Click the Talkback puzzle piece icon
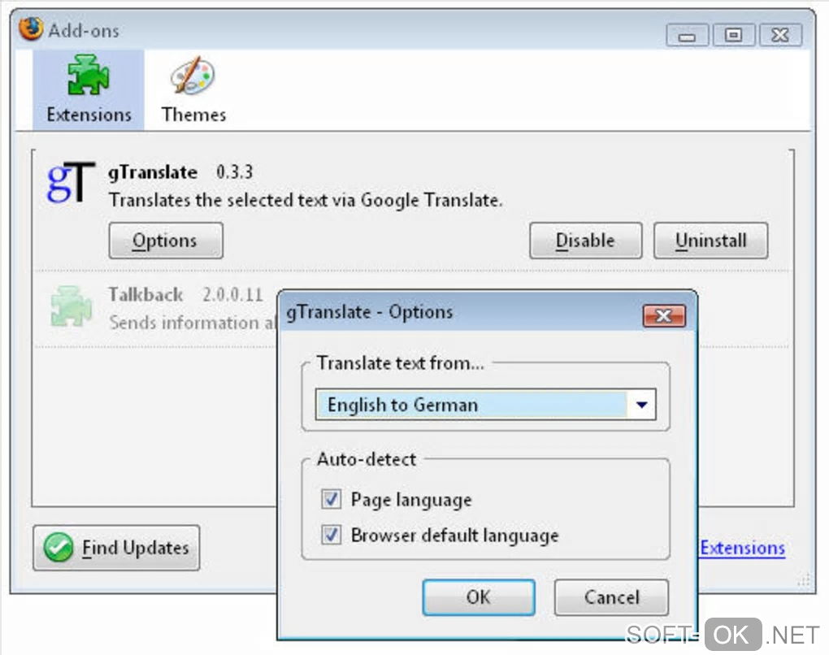 (x=72, y=306)
